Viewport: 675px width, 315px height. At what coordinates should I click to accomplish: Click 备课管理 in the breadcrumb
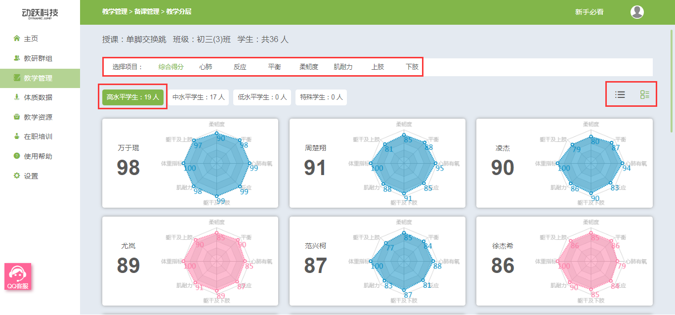tap(147, 11)
